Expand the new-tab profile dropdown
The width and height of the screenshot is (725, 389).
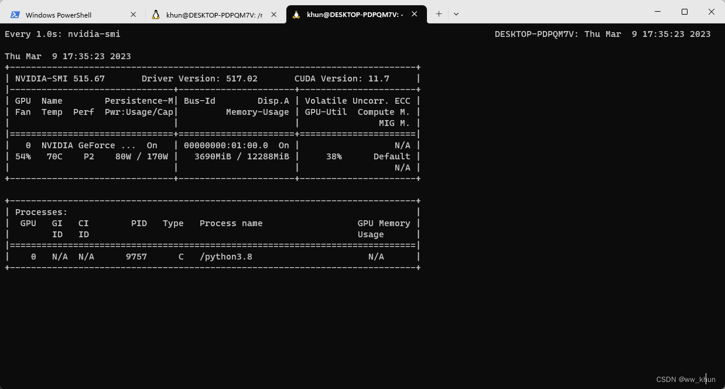click(456, 14)
